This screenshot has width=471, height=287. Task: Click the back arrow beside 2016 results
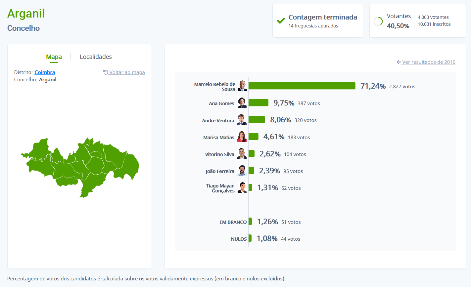tap(399, 62)
